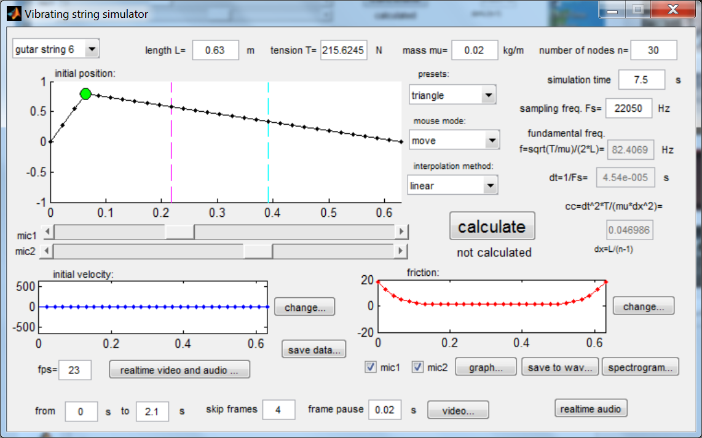
Task: Click the MATLAB icon in title bar
Action: (14, 14)
